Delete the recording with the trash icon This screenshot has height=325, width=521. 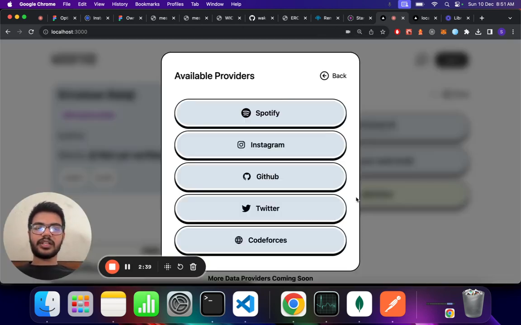(193, 267)
